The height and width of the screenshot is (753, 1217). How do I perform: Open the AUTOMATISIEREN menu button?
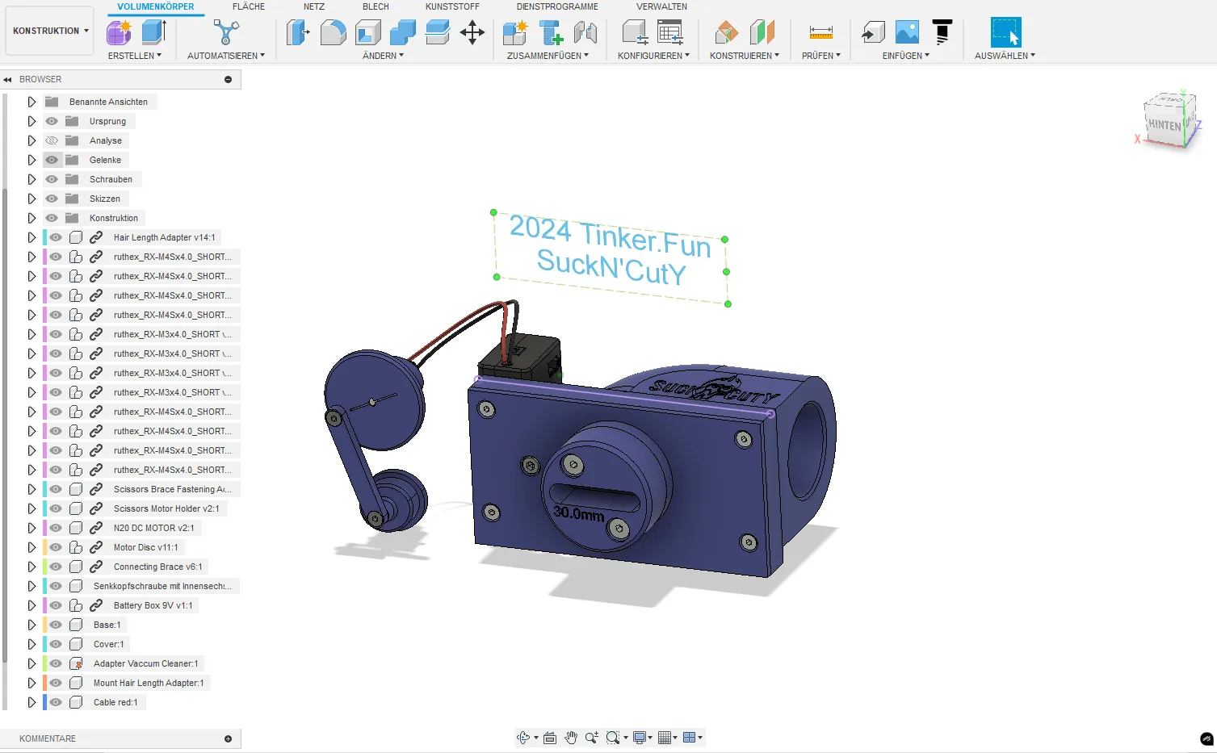tap(226, 56)
